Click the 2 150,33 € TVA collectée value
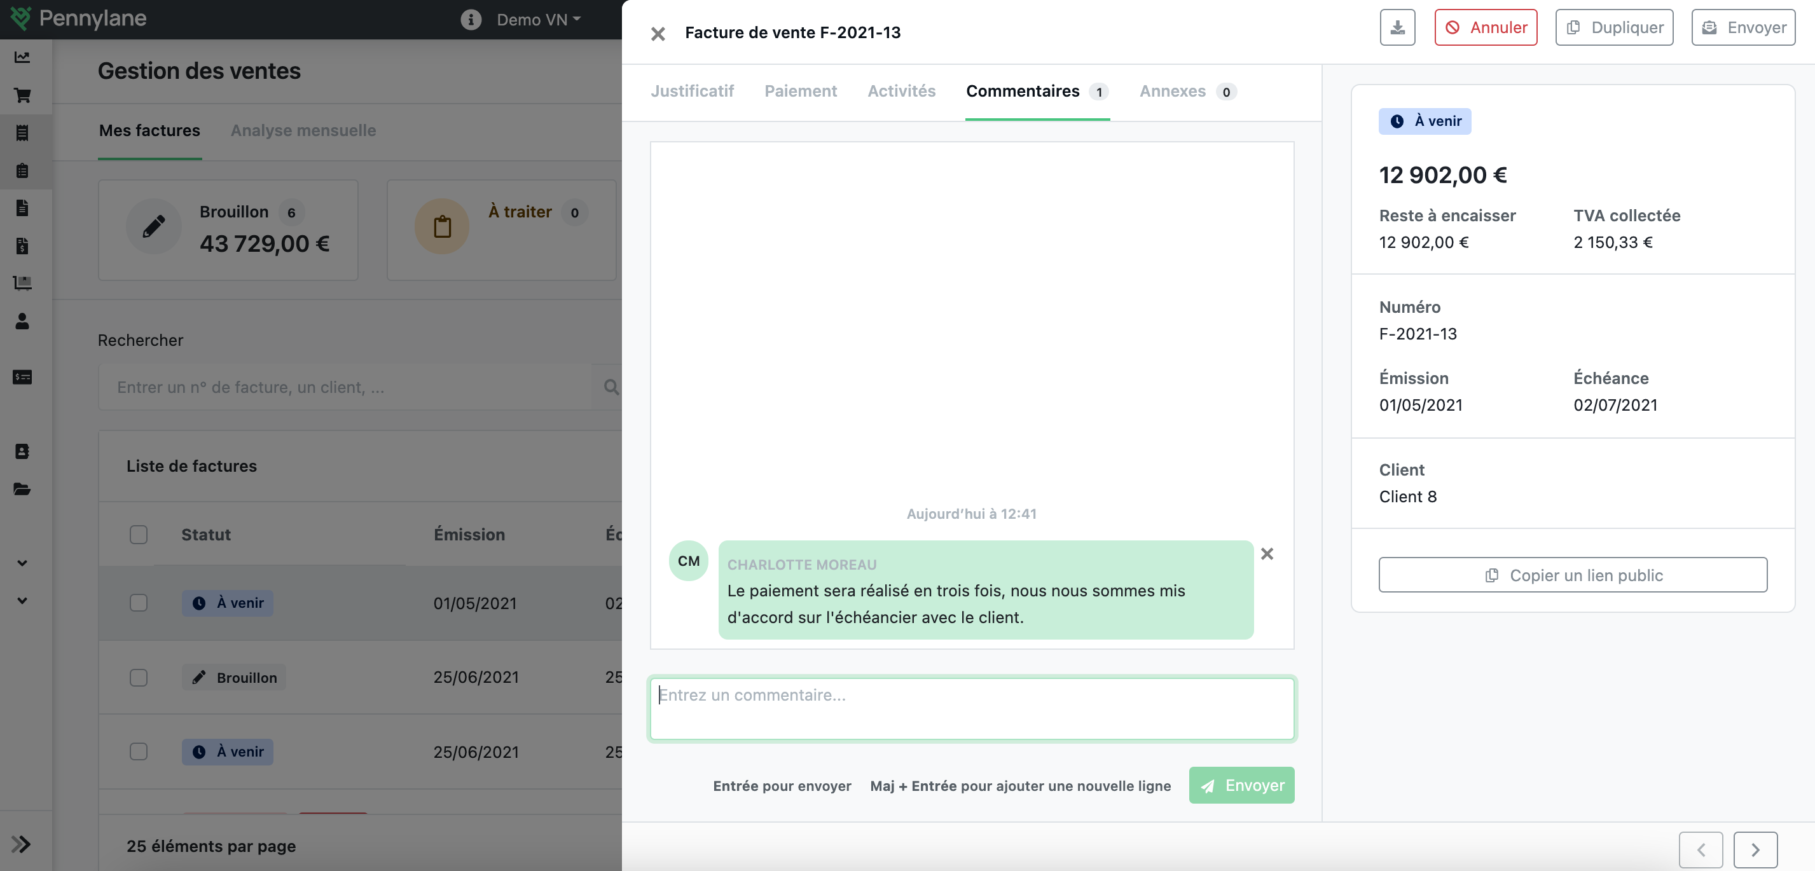 pos(1613,242)
